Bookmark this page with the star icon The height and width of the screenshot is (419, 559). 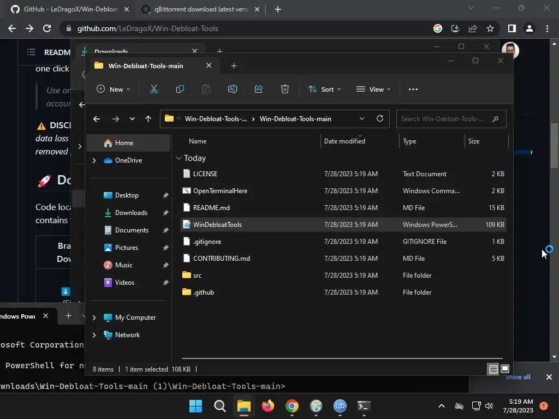pos(490,28)
